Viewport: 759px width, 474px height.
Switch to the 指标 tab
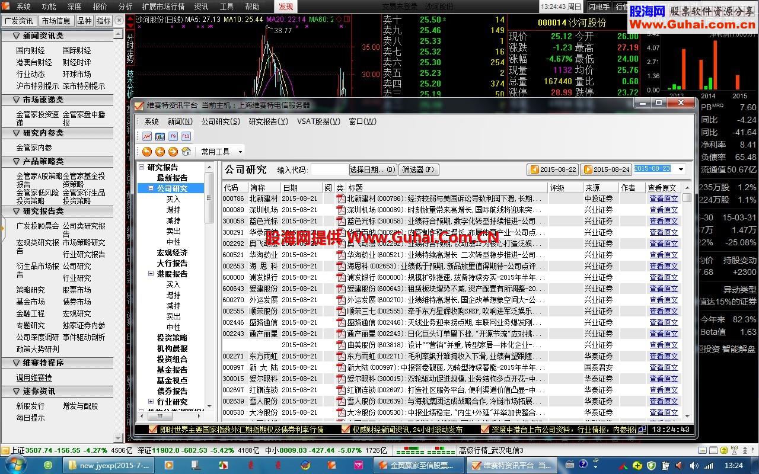[103, 20]
